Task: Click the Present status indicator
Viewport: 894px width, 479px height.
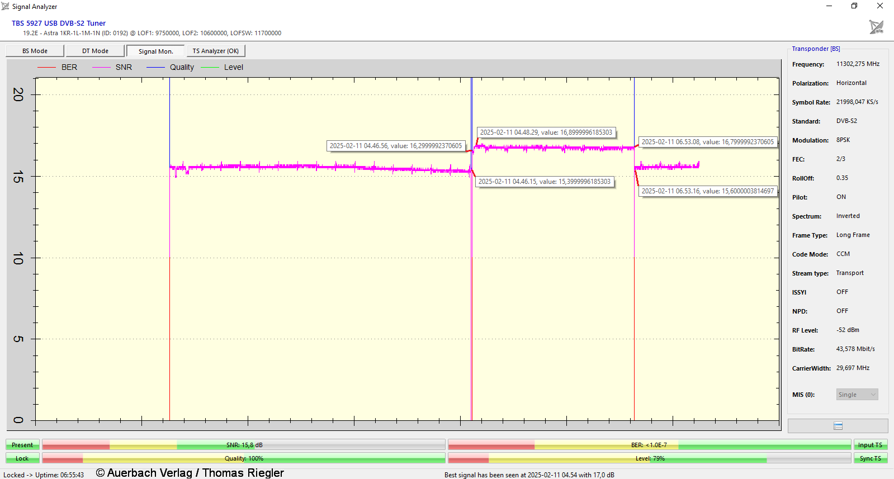Action: tap(22, 445)
